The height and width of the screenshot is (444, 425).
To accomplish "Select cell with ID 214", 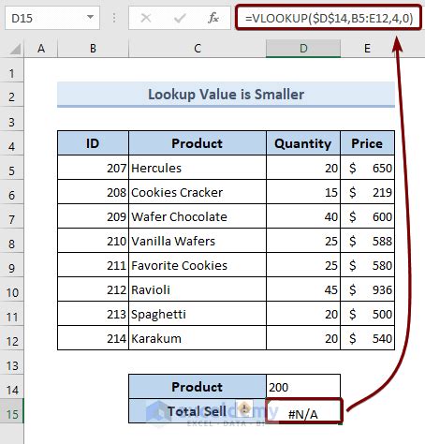I will pos(93,338).
